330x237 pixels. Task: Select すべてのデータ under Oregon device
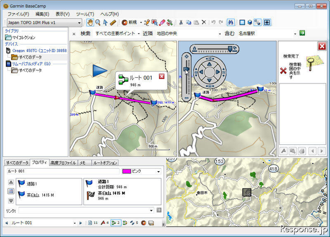point(26,57)
